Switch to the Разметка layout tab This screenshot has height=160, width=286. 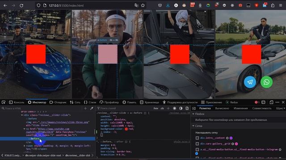(x=205, y=108)
